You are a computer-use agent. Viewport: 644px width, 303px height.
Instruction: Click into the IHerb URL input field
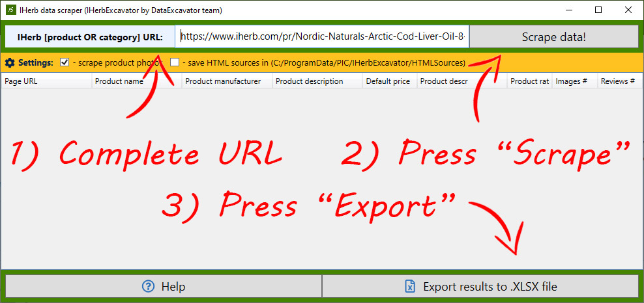[x=322, y=37]
